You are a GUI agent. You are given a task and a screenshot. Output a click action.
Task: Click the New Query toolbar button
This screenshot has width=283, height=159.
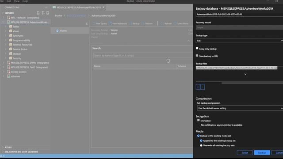99,23
